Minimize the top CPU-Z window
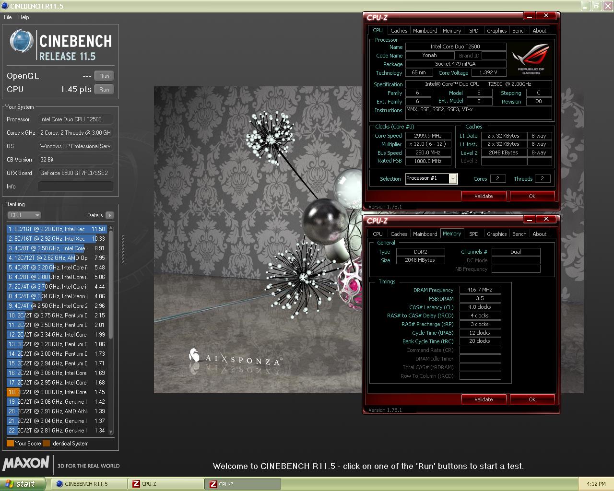614x491 pixels. point(530,16)
